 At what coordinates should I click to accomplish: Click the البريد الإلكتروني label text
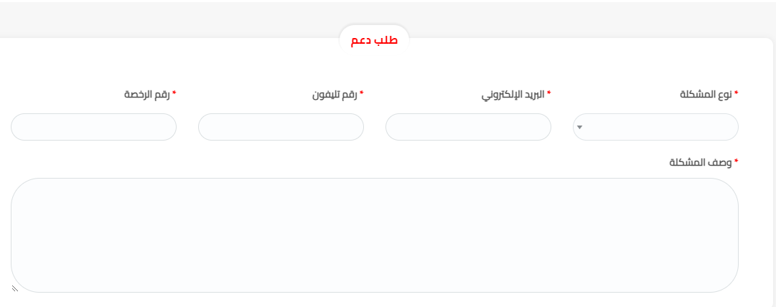coord(513,94)
